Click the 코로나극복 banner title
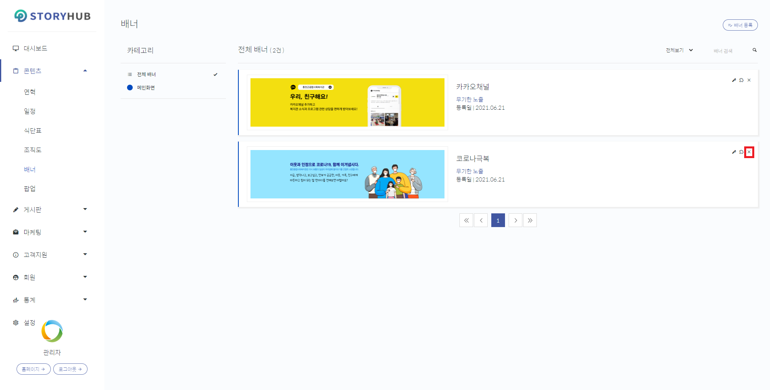The image size is (770, 390). pos(473,159)
